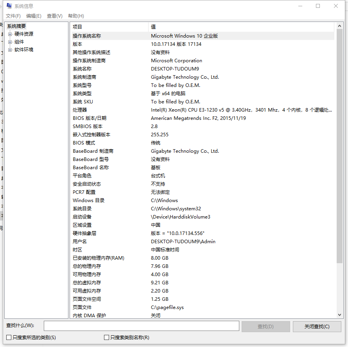Screen dimensions: 348x347
Task: Select the 软件环境 tree item
Action: tap(24, 50)
